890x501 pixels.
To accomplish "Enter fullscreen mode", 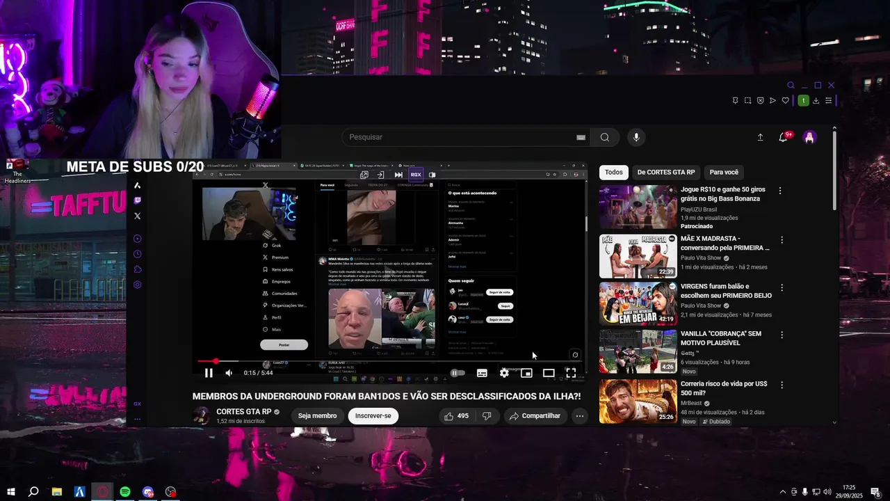I will click(x=571, y=373).
